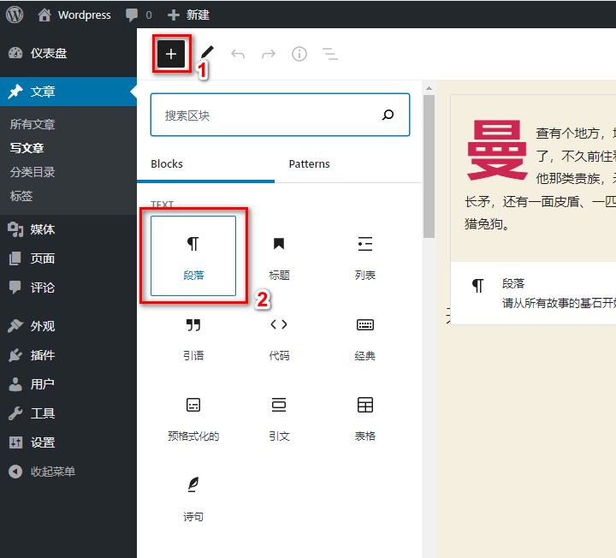Click the WordPress logo in the admin bar
Image resolution: width=616 pixels, height=558 pixels.
[15, 15]
